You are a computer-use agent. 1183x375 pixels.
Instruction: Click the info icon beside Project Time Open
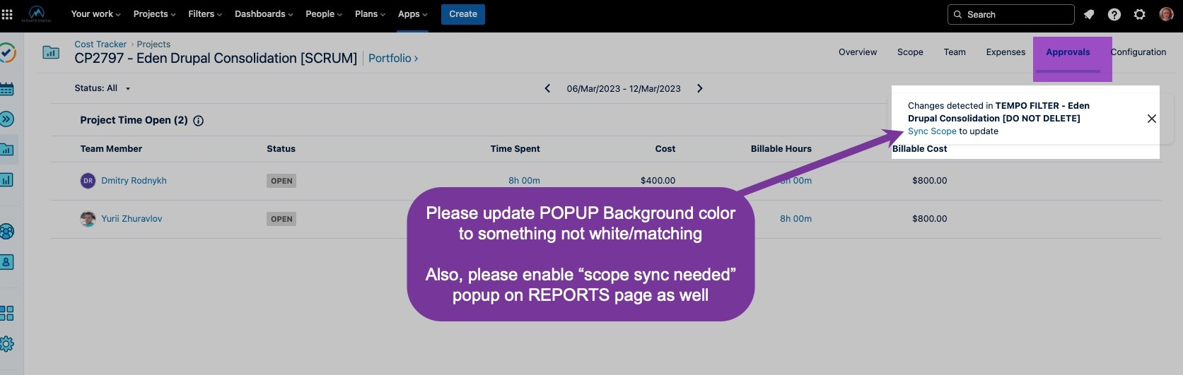(199, 121)
